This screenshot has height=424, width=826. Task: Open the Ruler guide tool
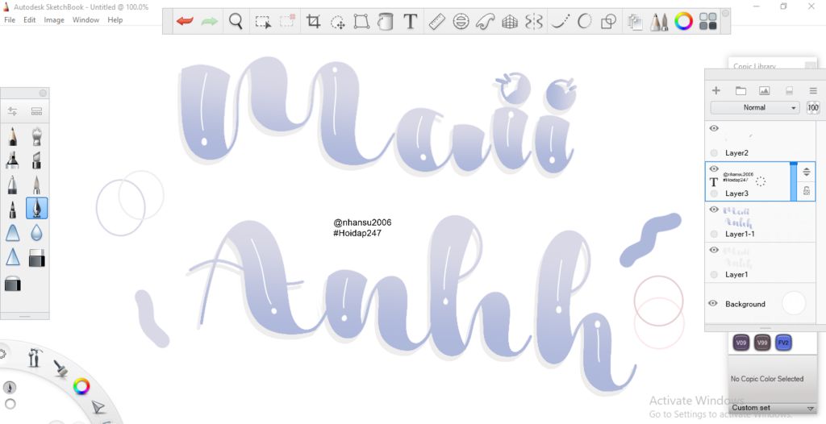pyautogui.click(x=436, y=22)
